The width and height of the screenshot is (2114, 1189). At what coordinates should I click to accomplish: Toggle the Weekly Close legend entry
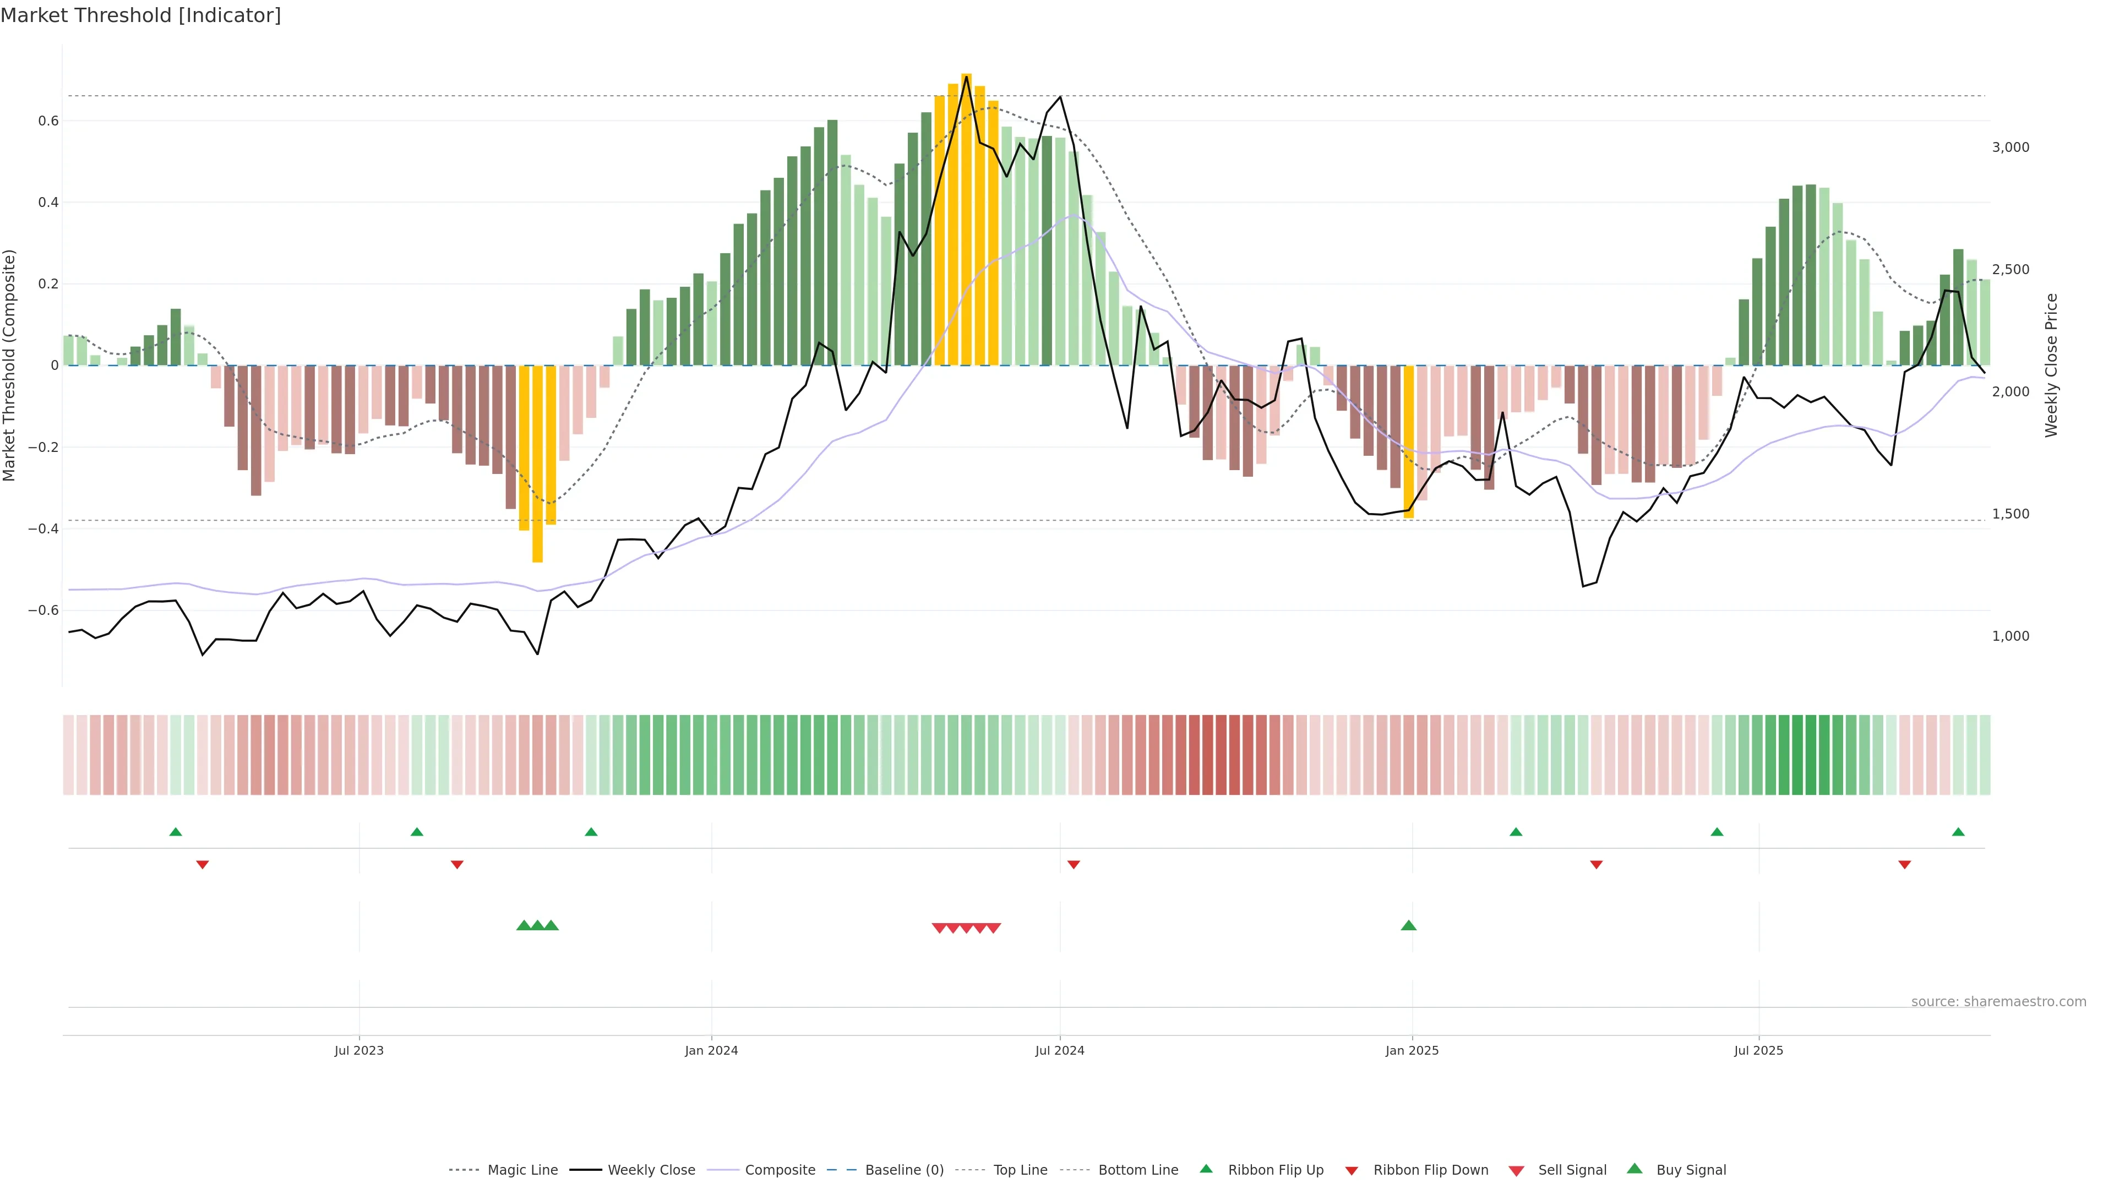651,1169
